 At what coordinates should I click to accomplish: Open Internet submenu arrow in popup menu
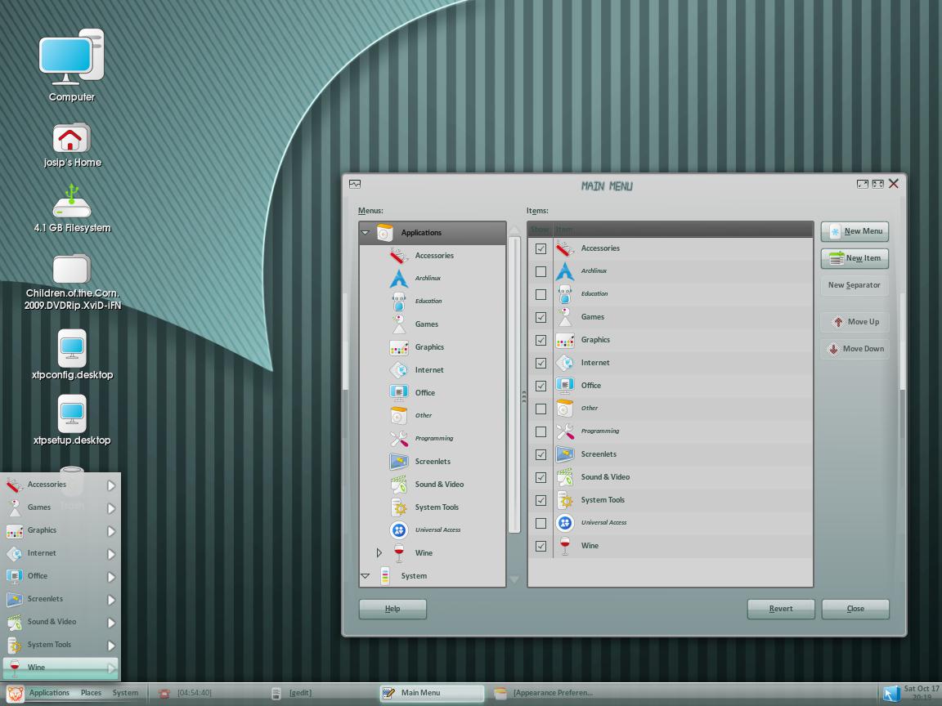tap(111, 553)
